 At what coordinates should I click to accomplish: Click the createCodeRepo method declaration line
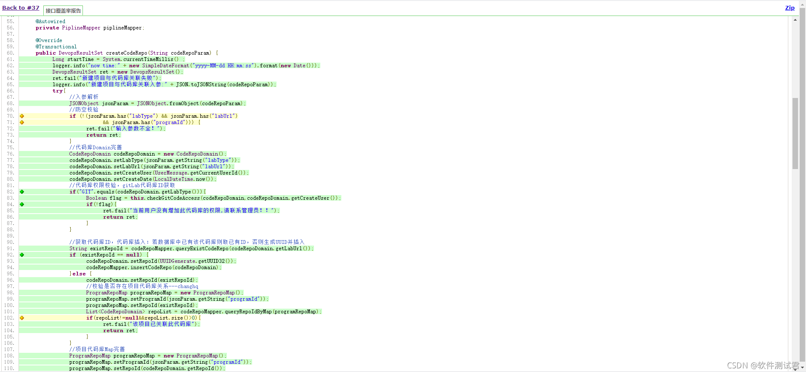tap(127, 53)
